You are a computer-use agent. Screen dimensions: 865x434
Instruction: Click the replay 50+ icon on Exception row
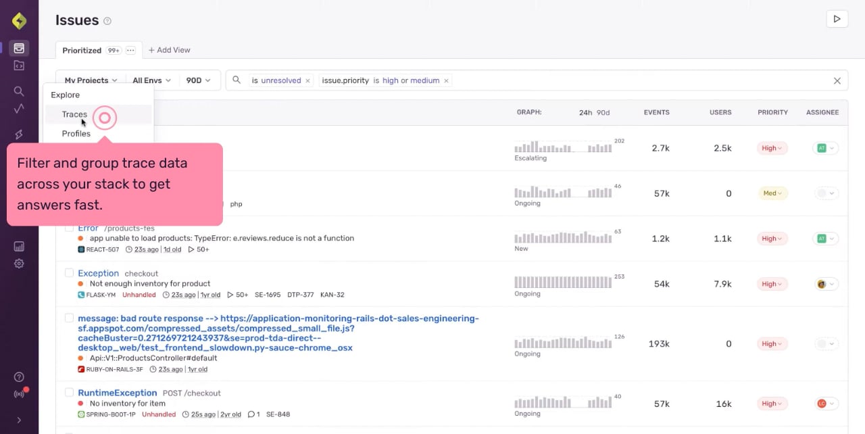tap(230, 295)
